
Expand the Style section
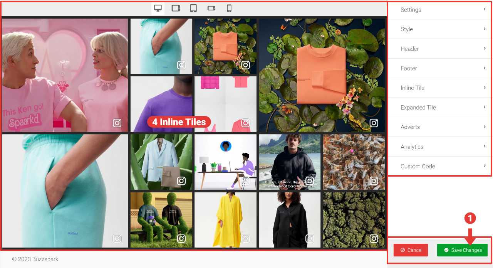coord(439,29)
